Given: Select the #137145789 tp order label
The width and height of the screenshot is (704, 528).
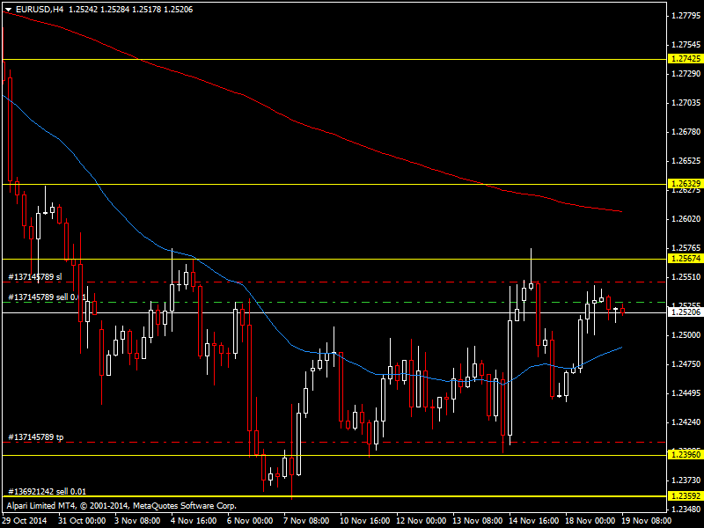Looking at the screenshot, I should [36, 436].
